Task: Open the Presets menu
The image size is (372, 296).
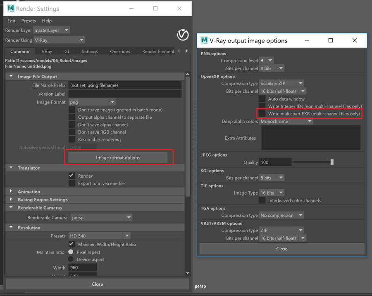Action: pyautogui.click(x=29, y=21)
